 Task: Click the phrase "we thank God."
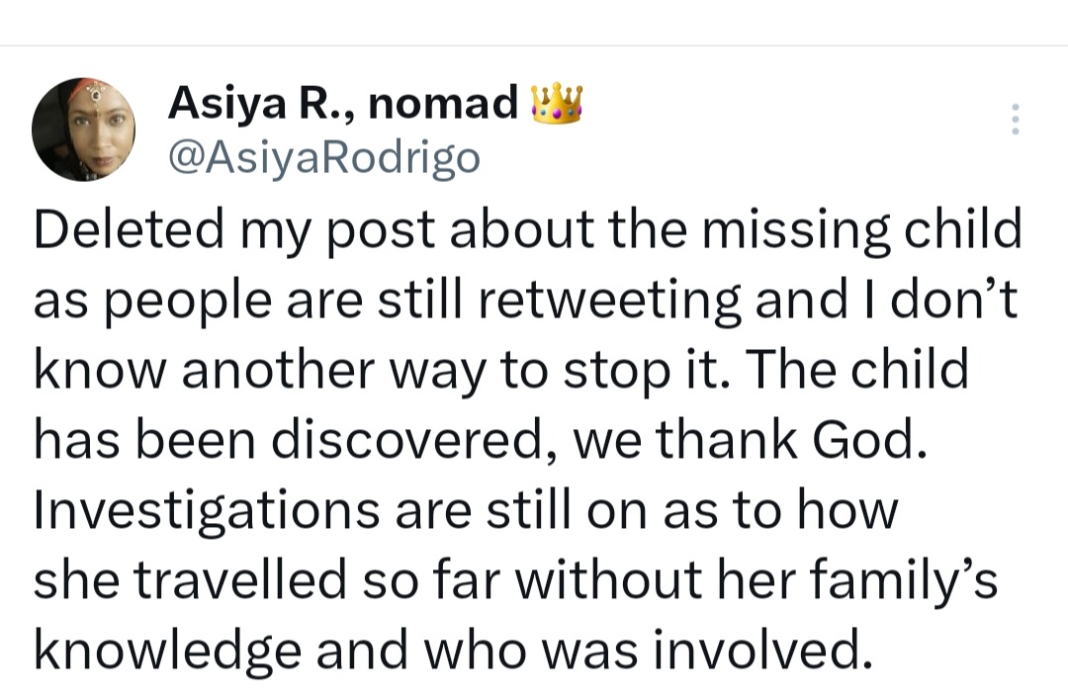[x=751, y=440]
